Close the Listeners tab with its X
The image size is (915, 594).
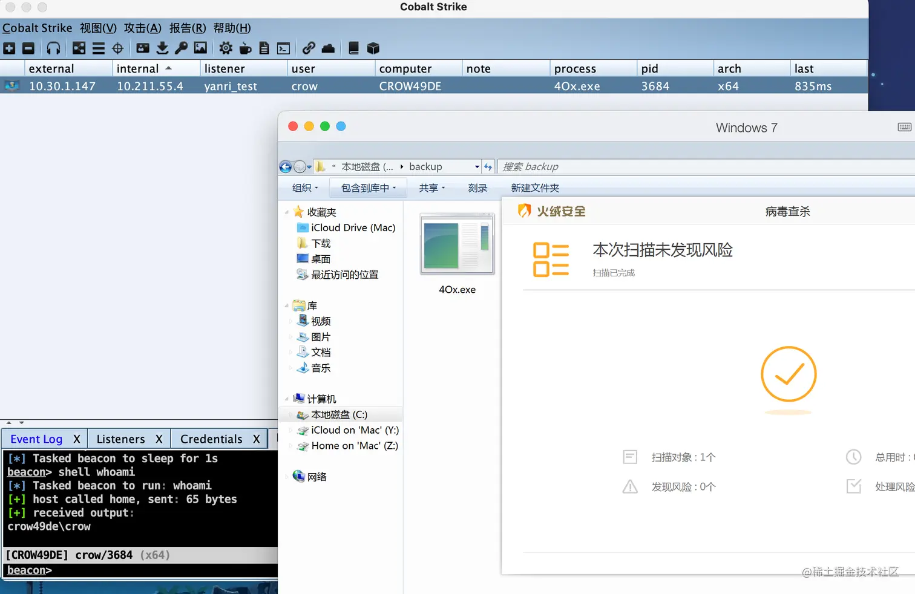159,439
